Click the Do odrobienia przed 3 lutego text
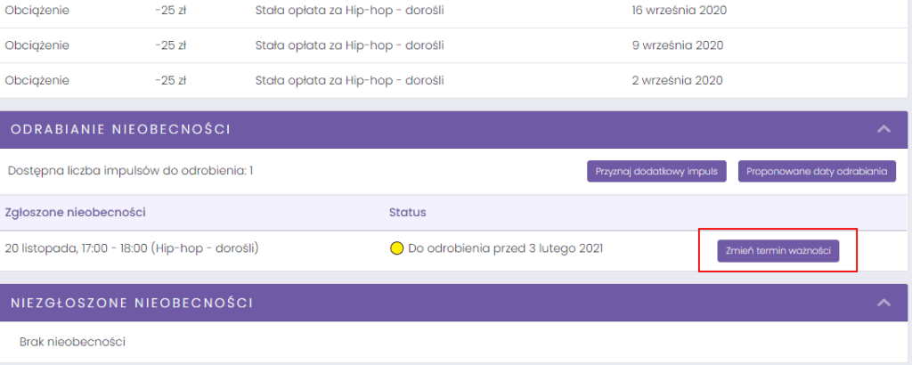Viewport: 912px width, 365px height. tap(505, 247)
